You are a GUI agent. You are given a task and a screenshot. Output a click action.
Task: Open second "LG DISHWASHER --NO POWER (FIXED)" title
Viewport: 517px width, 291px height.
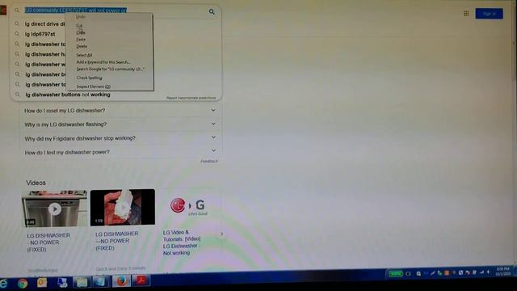click(x=116, y=241)
